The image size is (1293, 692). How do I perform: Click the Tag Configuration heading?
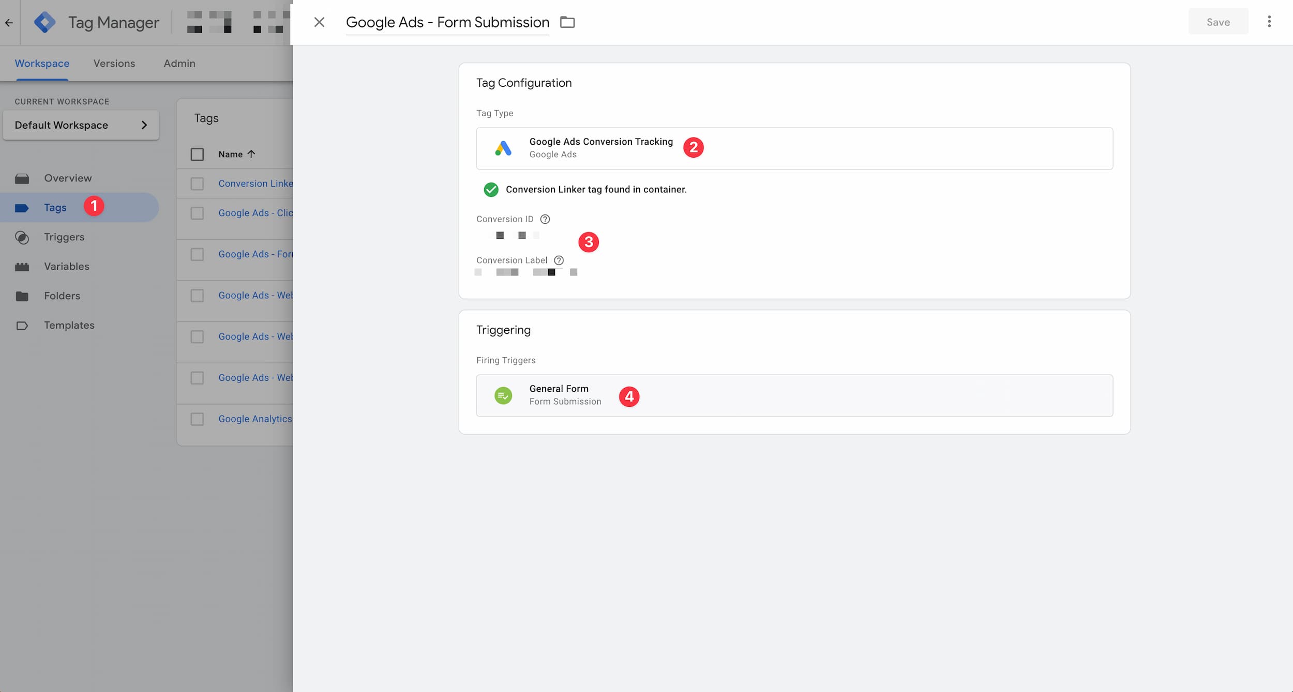coord(524,83)
